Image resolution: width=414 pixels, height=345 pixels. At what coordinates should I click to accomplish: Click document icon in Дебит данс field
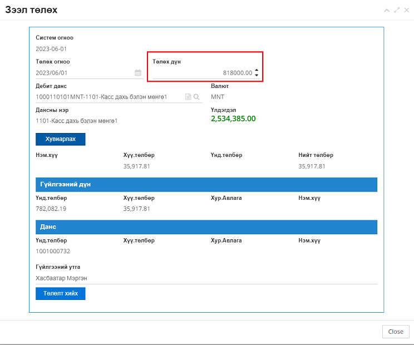tap(188, 97)
